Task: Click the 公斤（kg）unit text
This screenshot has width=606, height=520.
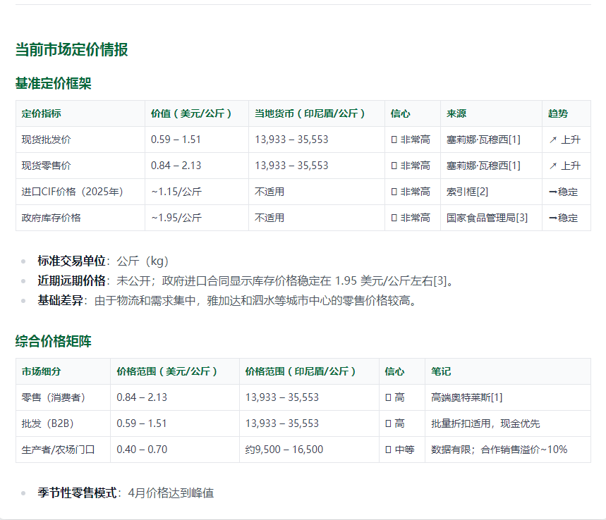Action: 143,261
